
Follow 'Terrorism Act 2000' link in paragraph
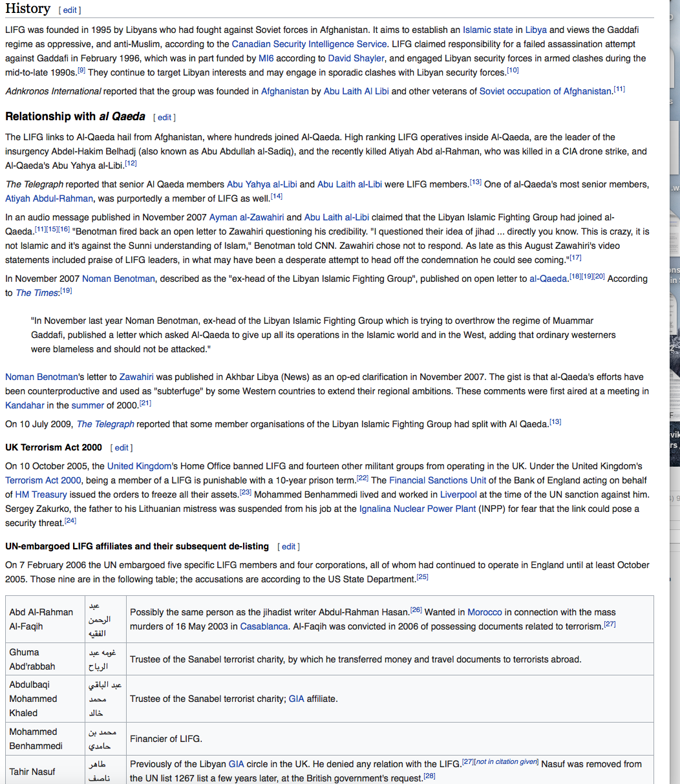43,480
